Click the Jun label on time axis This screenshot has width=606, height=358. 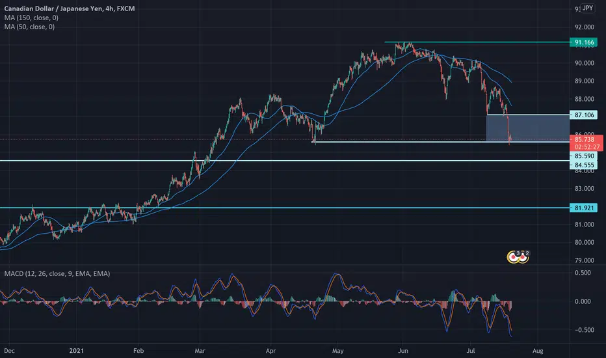(x=403, y=351)
